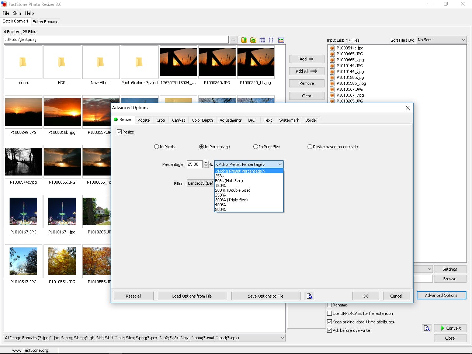Open the Sort Files By dropdown

coord(441,40)
